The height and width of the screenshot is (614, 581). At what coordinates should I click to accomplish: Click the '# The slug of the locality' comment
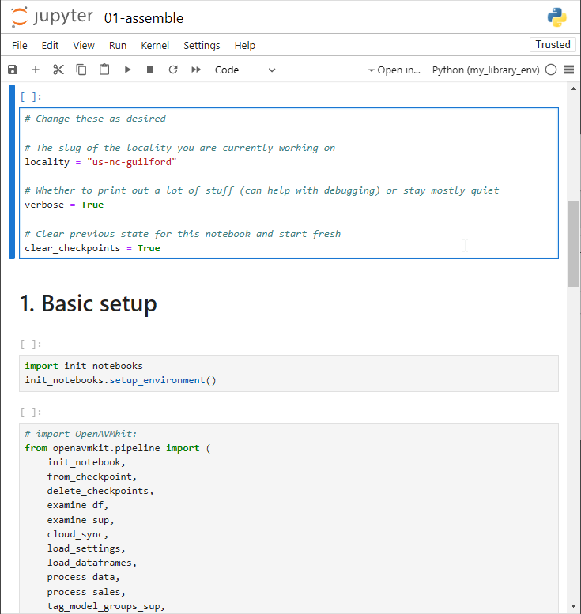click(x=179, y=148)
